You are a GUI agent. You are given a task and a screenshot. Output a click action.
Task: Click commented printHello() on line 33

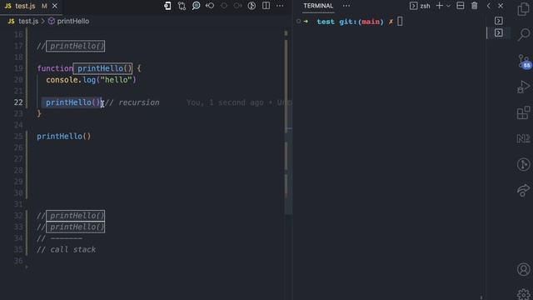coord(76,227)
